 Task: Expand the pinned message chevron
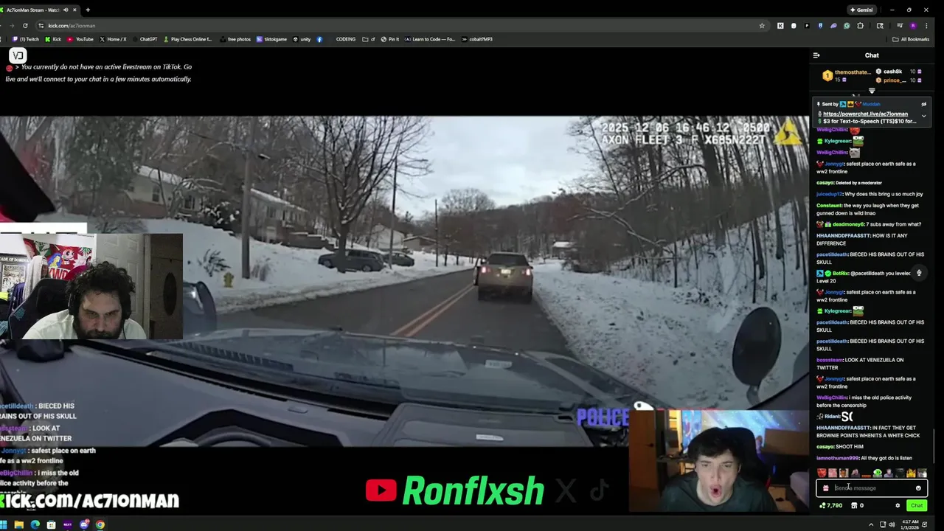coord(923,116)
